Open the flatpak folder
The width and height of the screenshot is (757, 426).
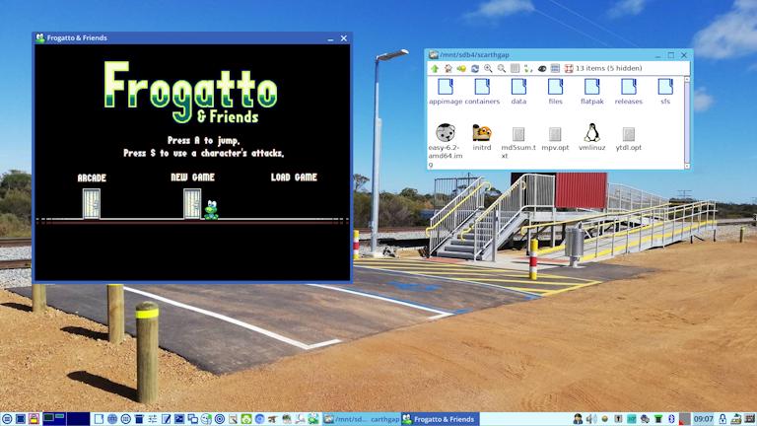(591, 92)
